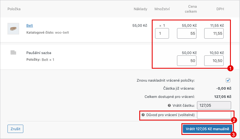Click the Náklady column header
This screenshot has width=240, height=139.
[140, 9]
